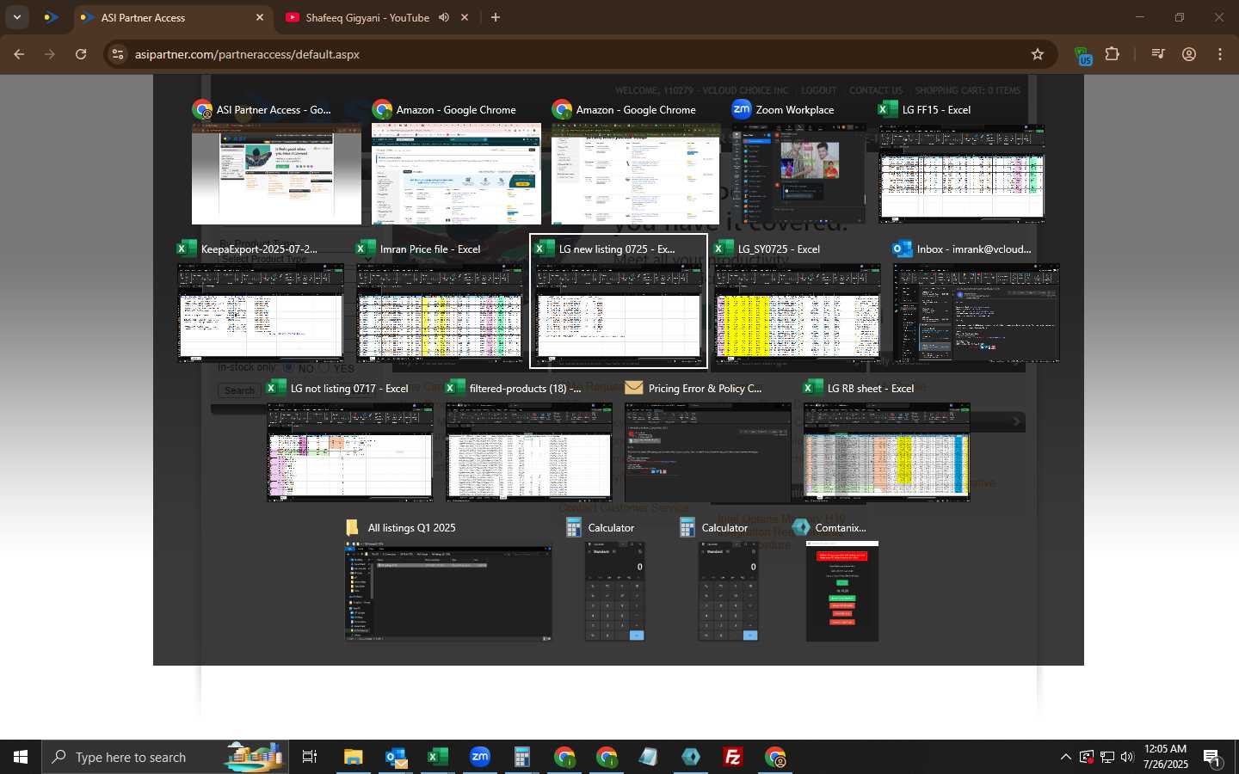Open Chrome's three-dot menu
The image size is (1239, 774).
point(1220,54)
